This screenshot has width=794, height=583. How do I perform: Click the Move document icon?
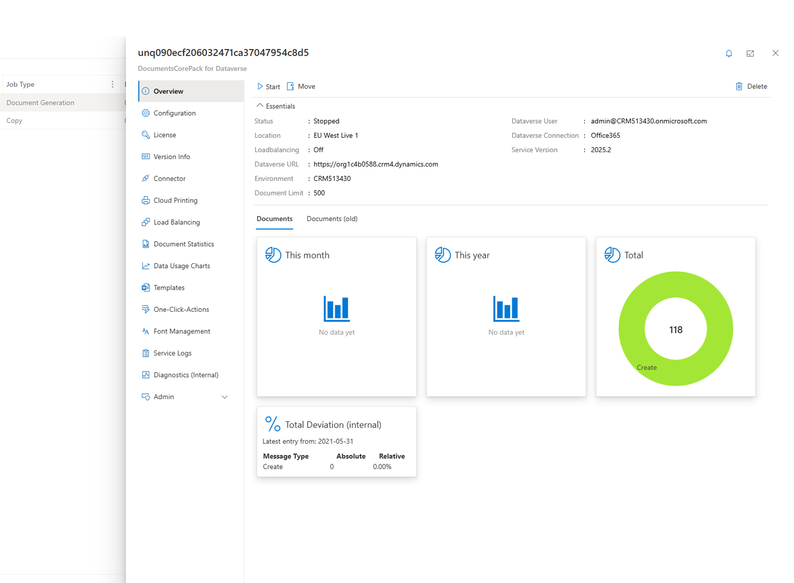(290, 86)
